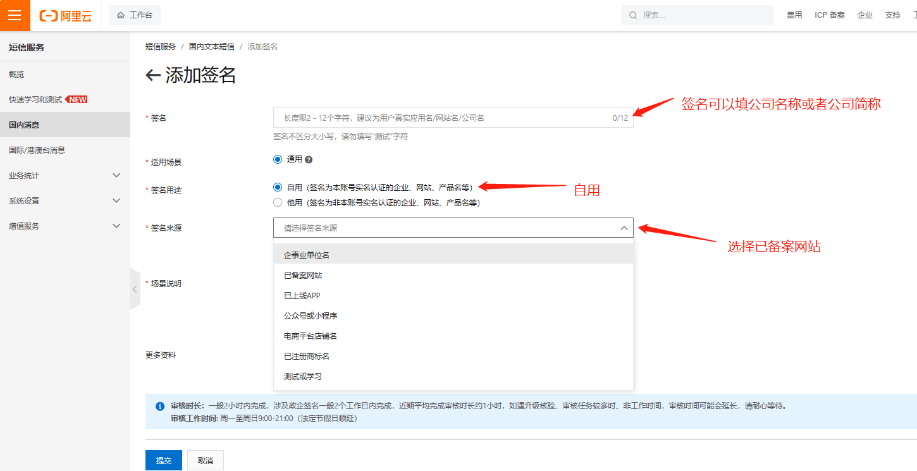Choose 已上线APP from the dropdown
917x471 pixels.
point(453,295)
